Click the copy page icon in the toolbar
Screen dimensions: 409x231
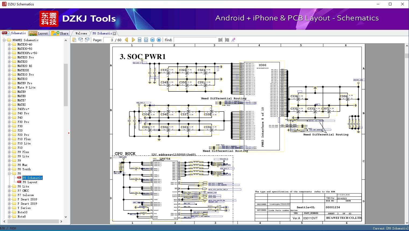pyautogui.click(x=74, y=40)
